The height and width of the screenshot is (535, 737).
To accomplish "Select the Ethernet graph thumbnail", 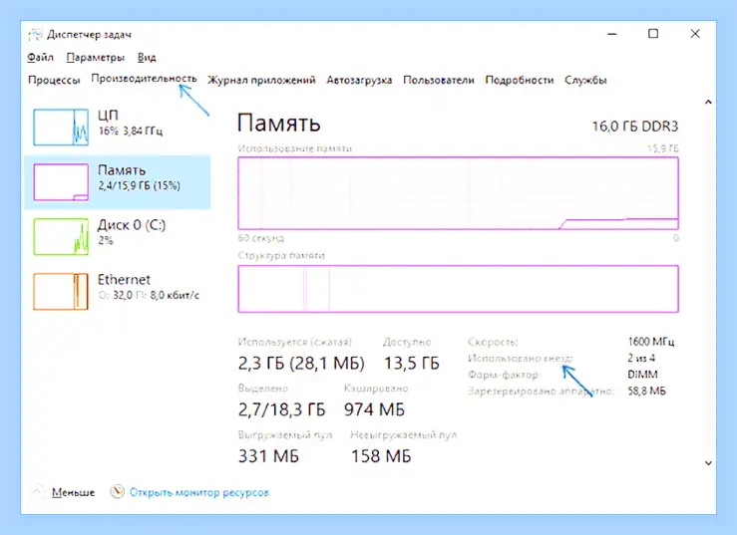I will point(61,291).
